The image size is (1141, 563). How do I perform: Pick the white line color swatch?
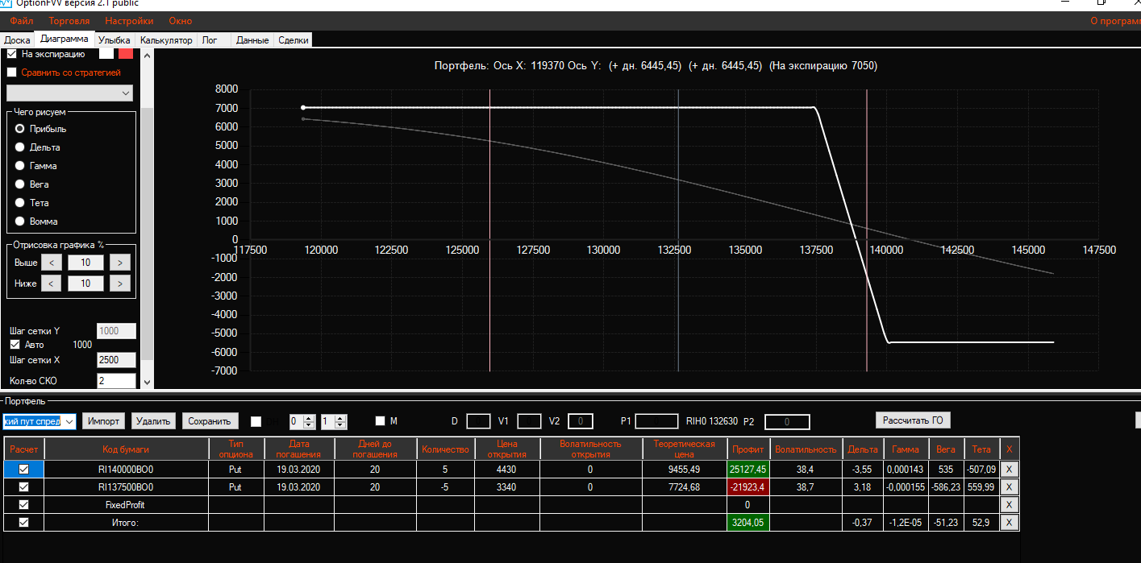[106, 54]
